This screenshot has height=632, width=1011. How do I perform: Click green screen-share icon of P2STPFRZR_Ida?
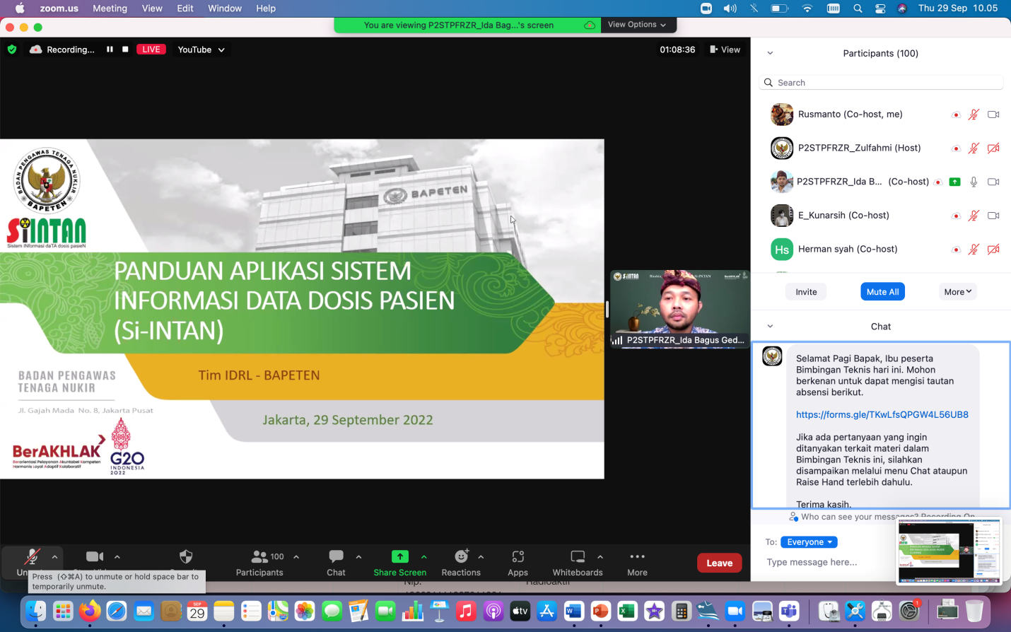(954, 182)
